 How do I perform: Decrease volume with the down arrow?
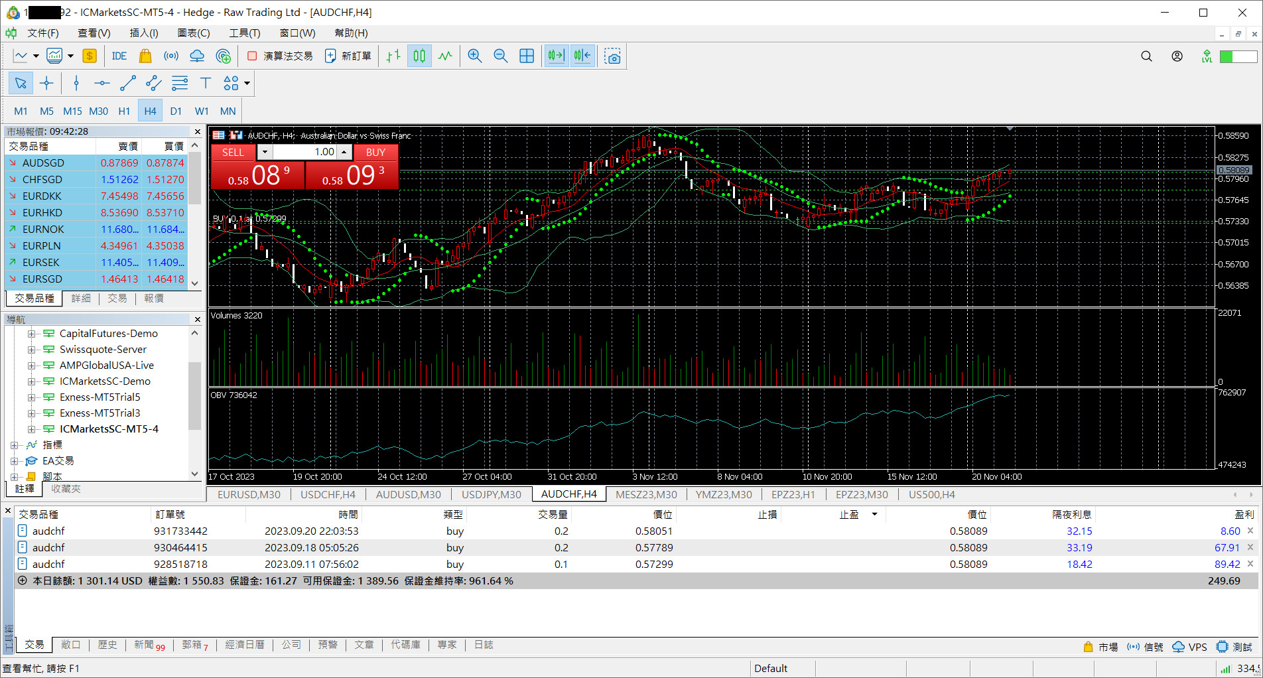pyautogui.click(x=265, y=152)
